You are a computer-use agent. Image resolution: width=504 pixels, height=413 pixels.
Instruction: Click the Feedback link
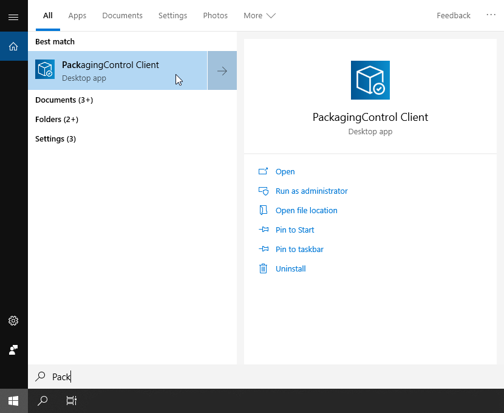453,16
